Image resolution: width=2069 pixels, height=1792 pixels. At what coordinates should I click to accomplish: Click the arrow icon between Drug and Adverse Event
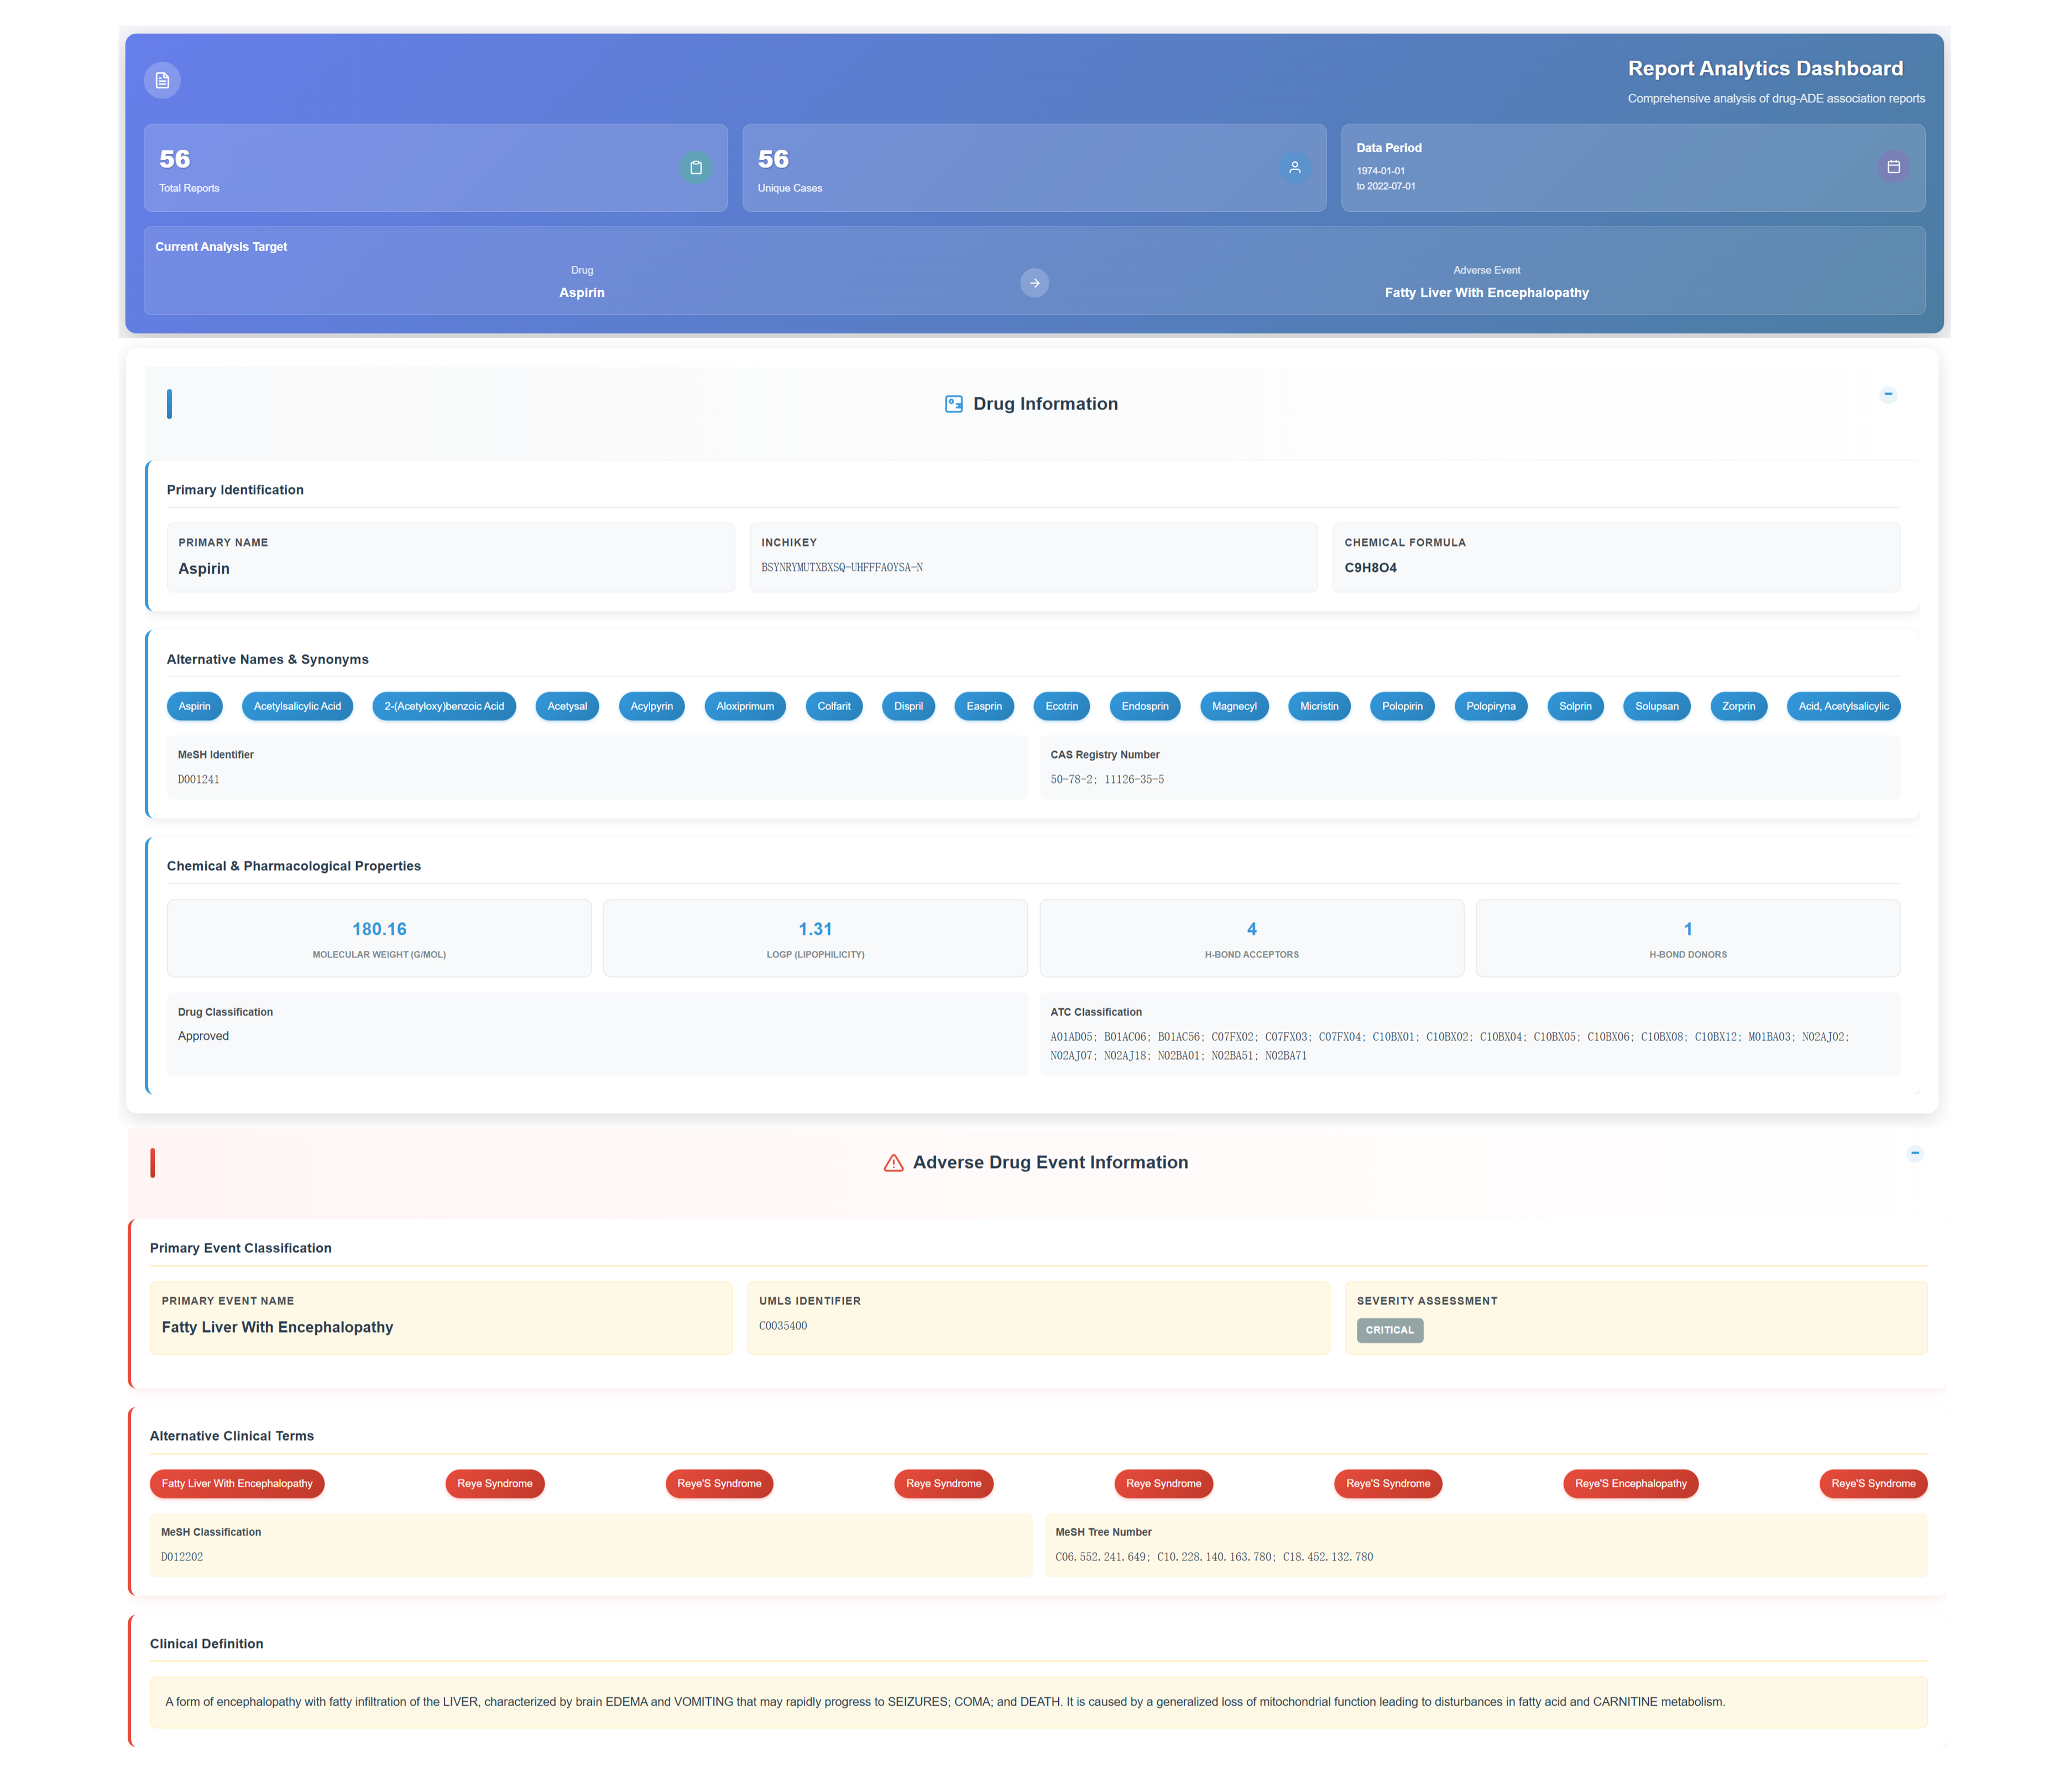1033,283
